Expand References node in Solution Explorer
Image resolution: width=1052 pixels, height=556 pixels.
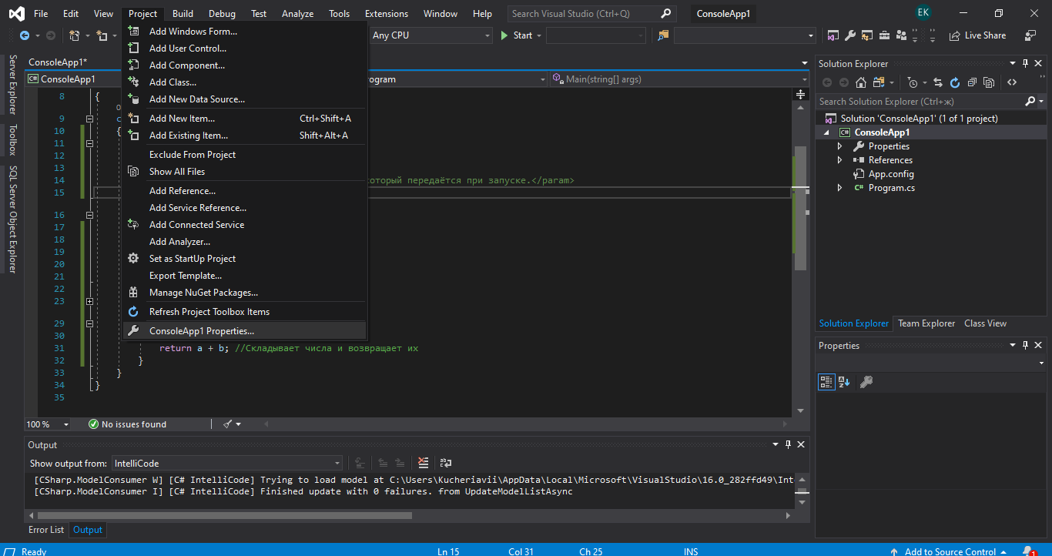point(839,160)
